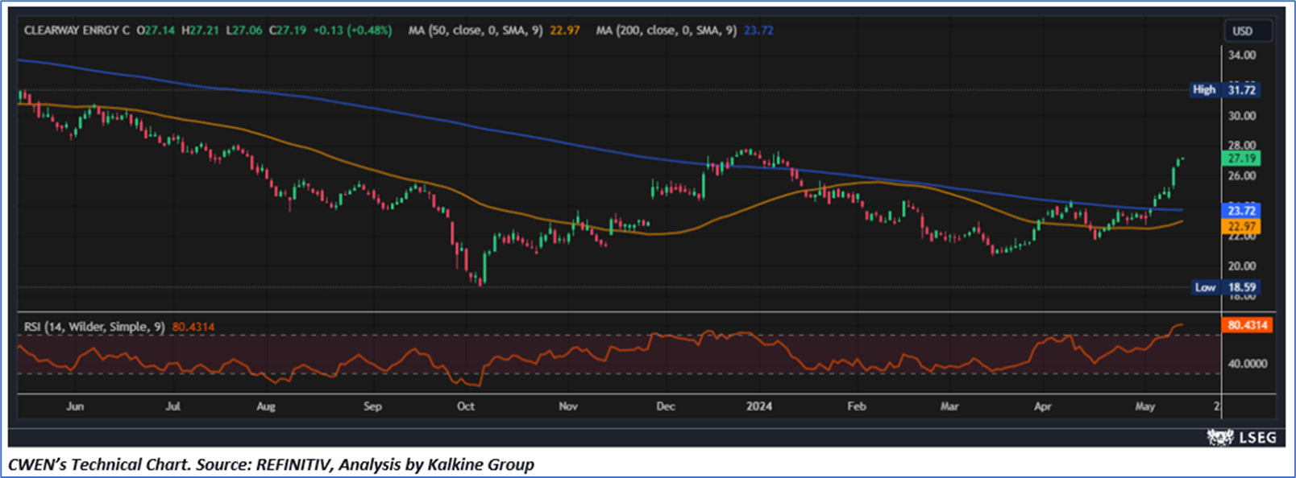Viewport: 1296px width, 478px height.
Task: Click the C27.19 close value in header
Action: point(288,31)
